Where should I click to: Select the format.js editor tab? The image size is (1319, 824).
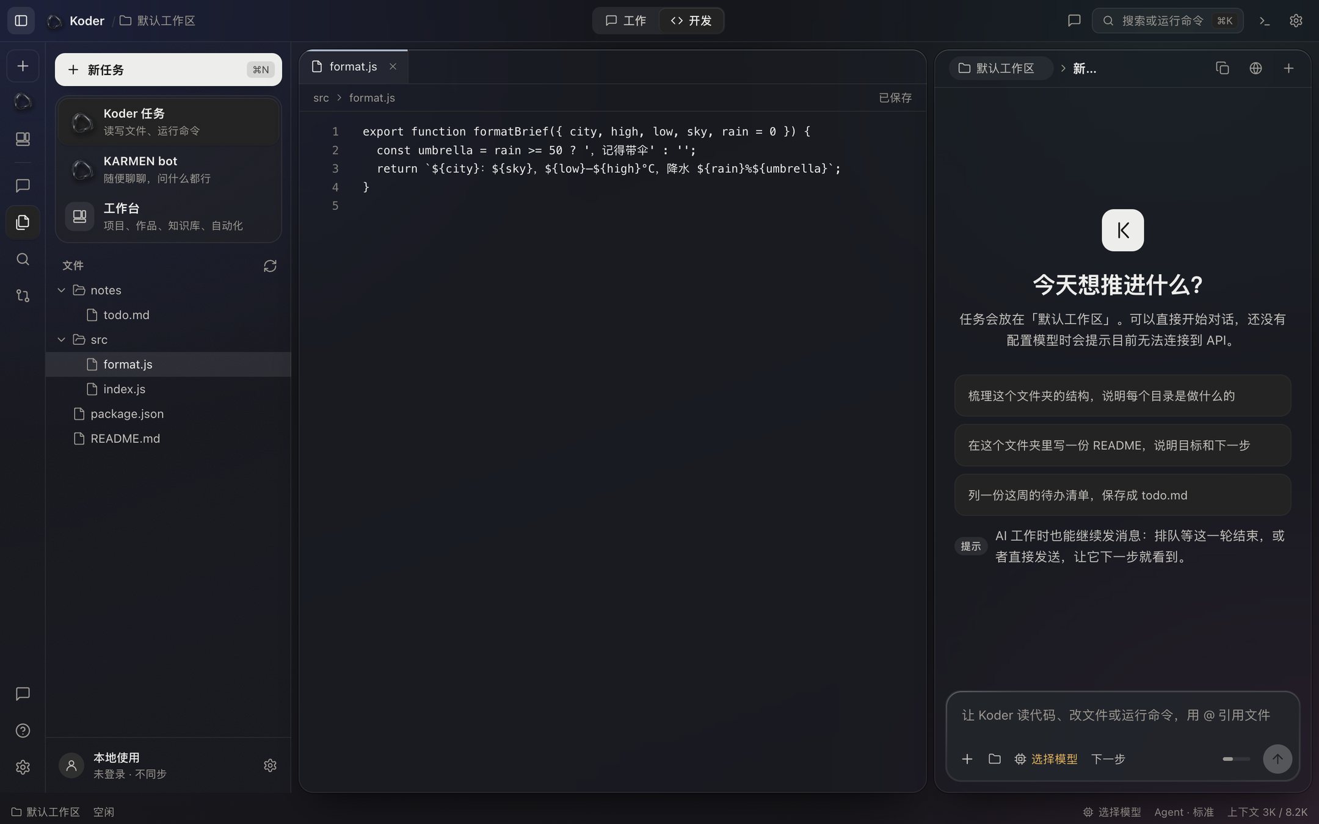(x=353, y=67)
